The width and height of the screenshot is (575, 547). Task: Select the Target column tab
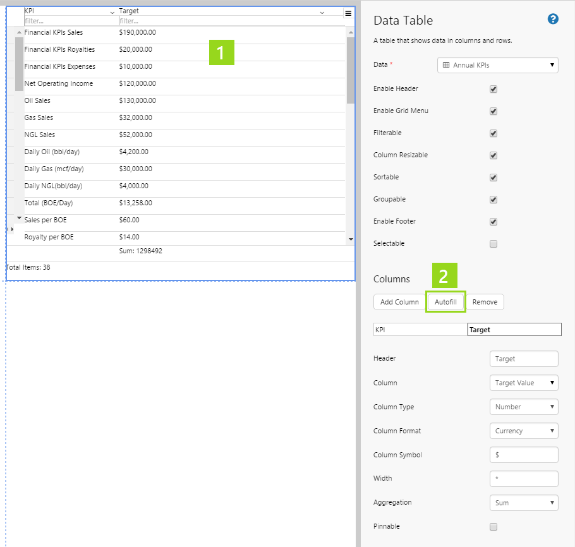click(x=514, y=330)
